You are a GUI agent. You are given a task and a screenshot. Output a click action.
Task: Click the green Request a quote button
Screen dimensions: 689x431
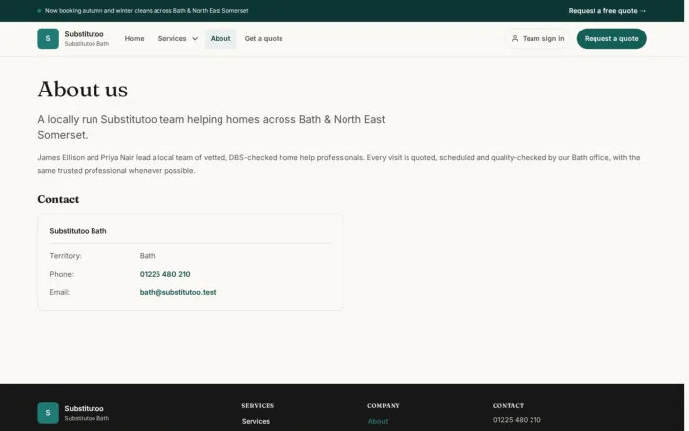point(611,38)
